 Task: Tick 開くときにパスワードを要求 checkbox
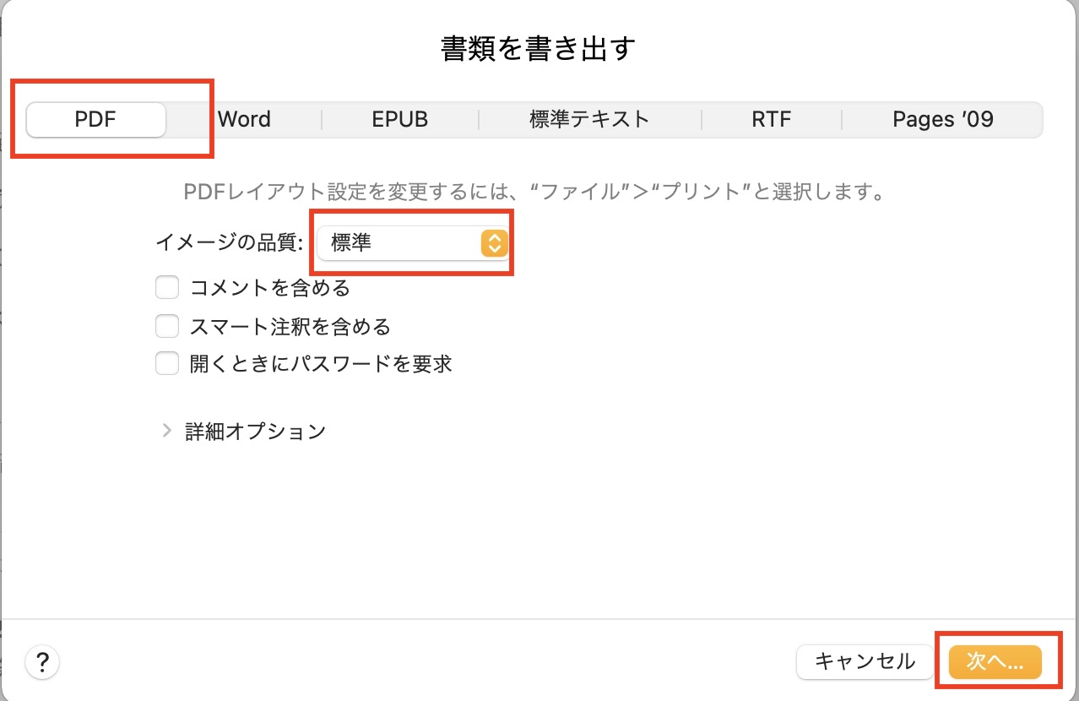point(167,363)
